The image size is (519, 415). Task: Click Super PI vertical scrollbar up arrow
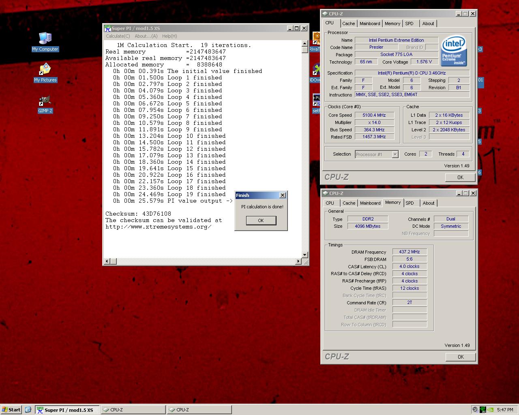[x=305, y=43]
